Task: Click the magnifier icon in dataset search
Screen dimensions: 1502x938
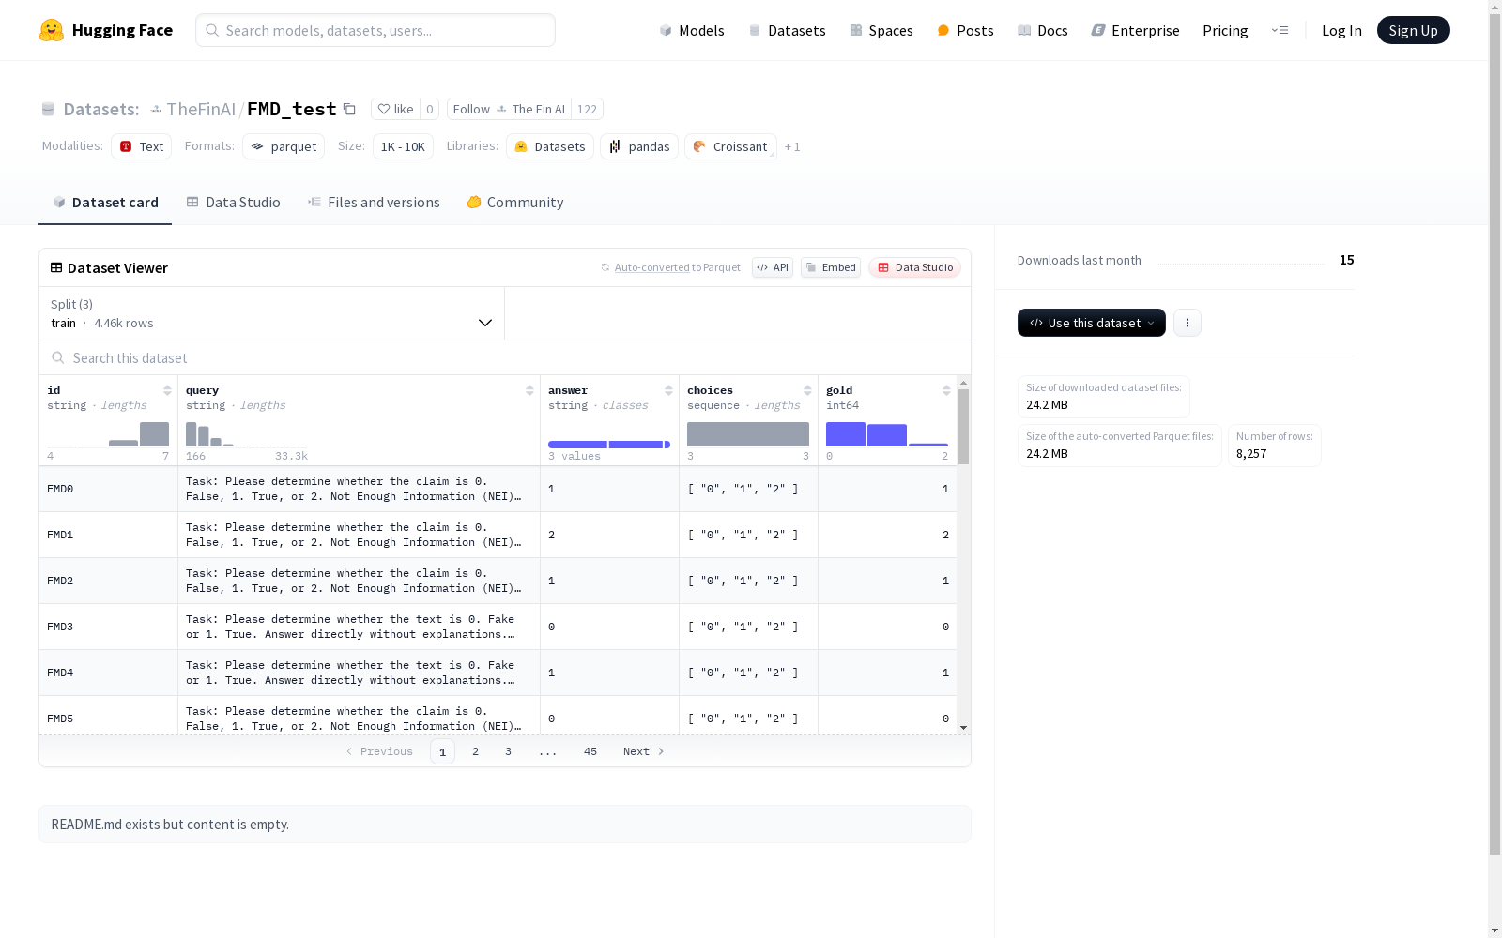Action: 58,357
